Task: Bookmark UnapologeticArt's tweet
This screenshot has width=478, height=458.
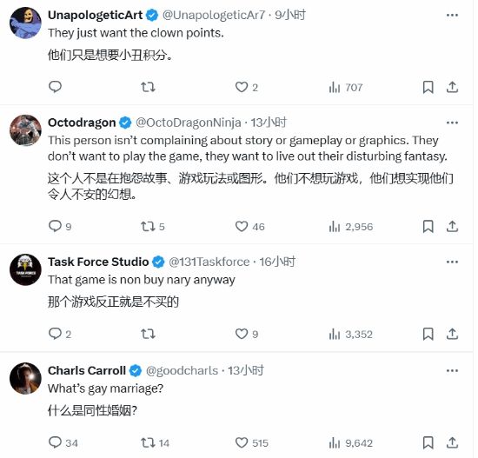Action: 428,87
